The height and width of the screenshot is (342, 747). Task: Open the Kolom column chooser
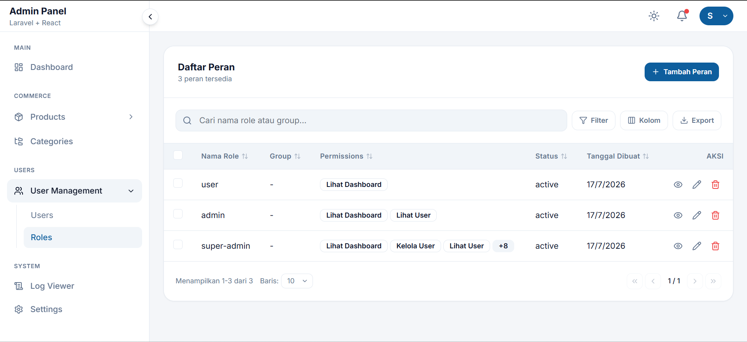[x=644, y=120]
